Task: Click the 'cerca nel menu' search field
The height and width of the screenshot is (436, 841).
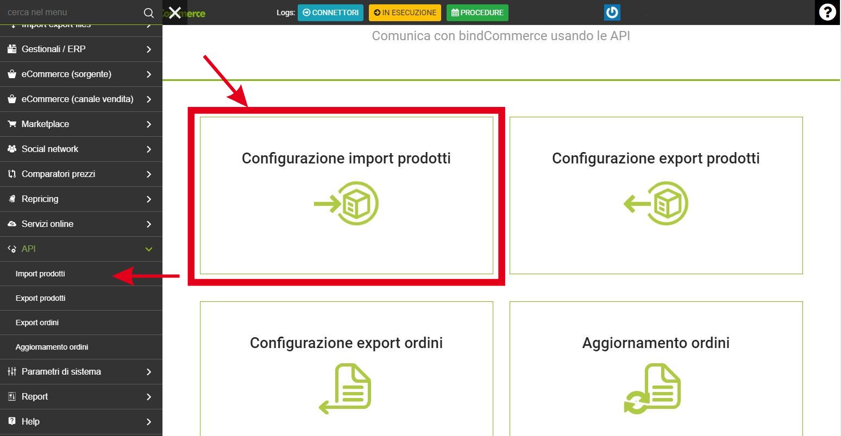Action: [71, 12]
